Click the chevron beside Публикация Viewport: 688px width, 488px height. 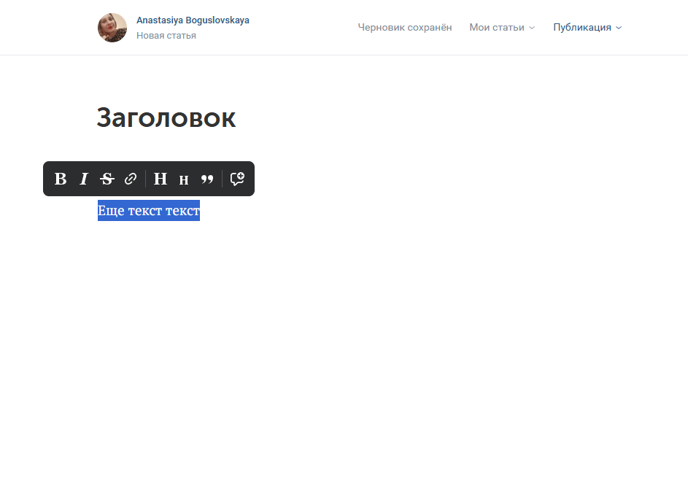(619, 28)
